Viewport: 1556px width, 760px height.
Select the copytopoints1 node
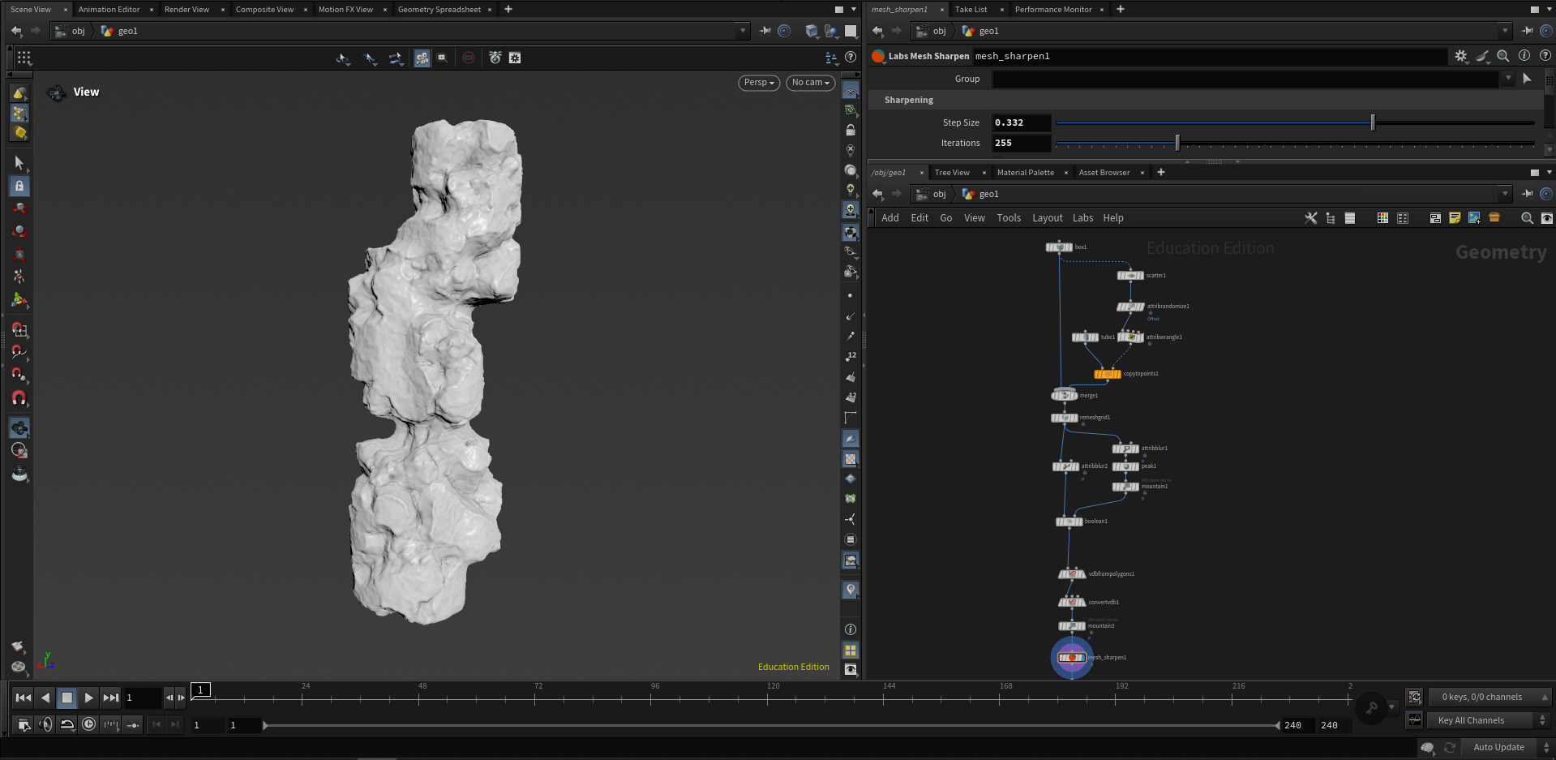pyautogui.click(x=1107, y=374)
